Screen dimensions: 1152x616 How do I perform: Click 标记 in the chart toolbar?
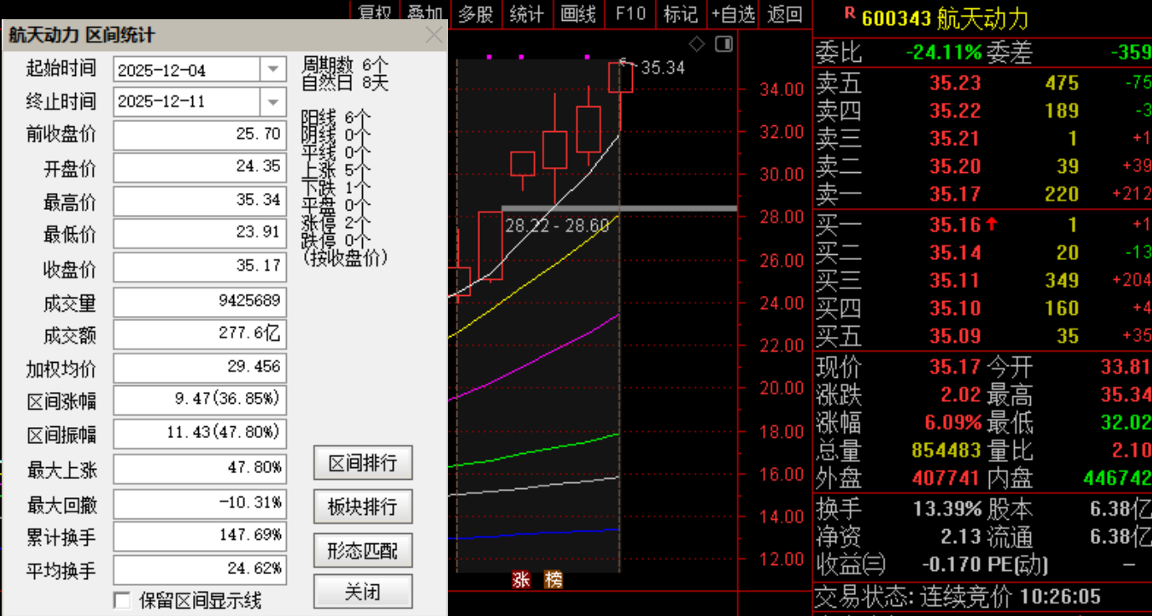(680, 13)
